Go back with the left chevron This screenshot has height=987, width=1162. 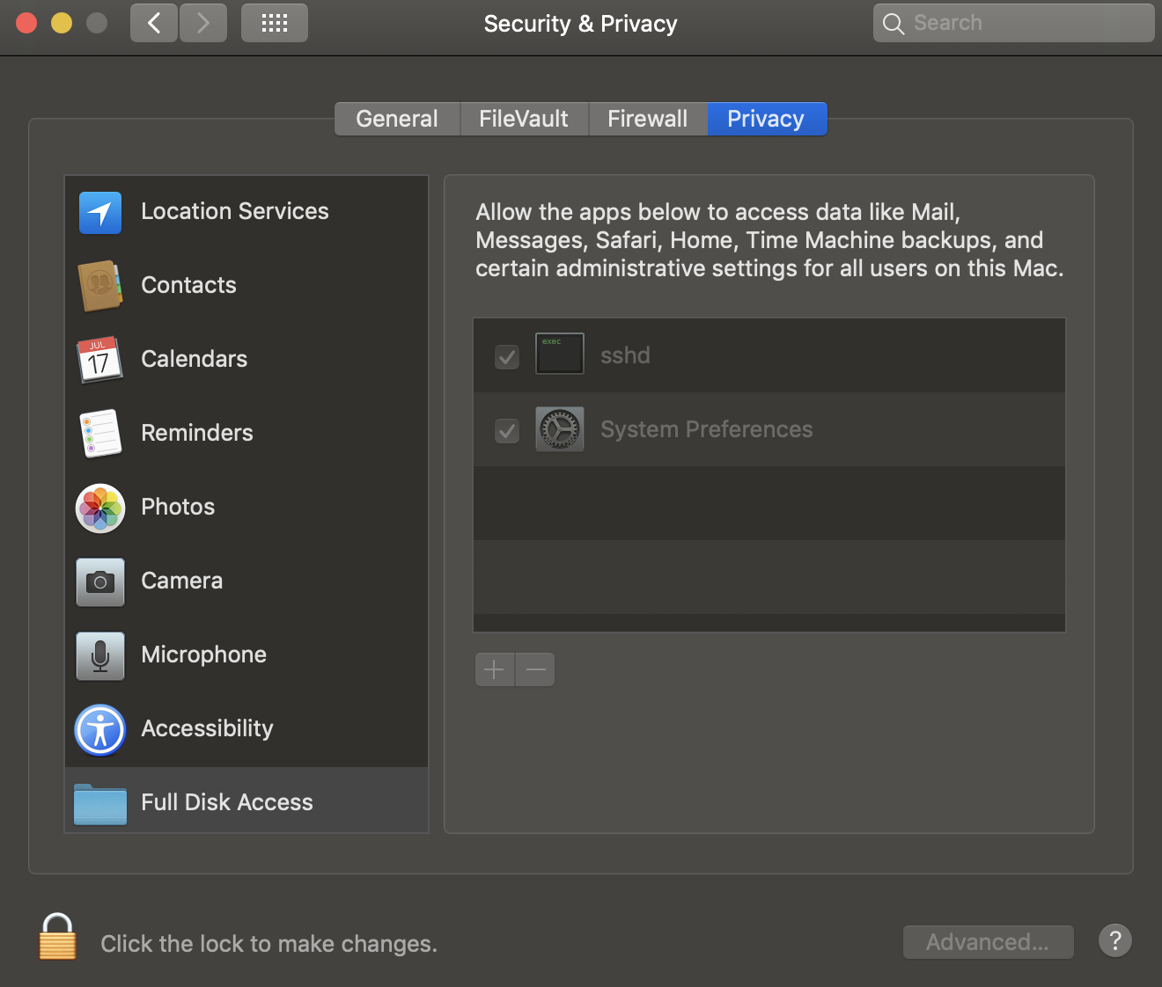(154, 23)
